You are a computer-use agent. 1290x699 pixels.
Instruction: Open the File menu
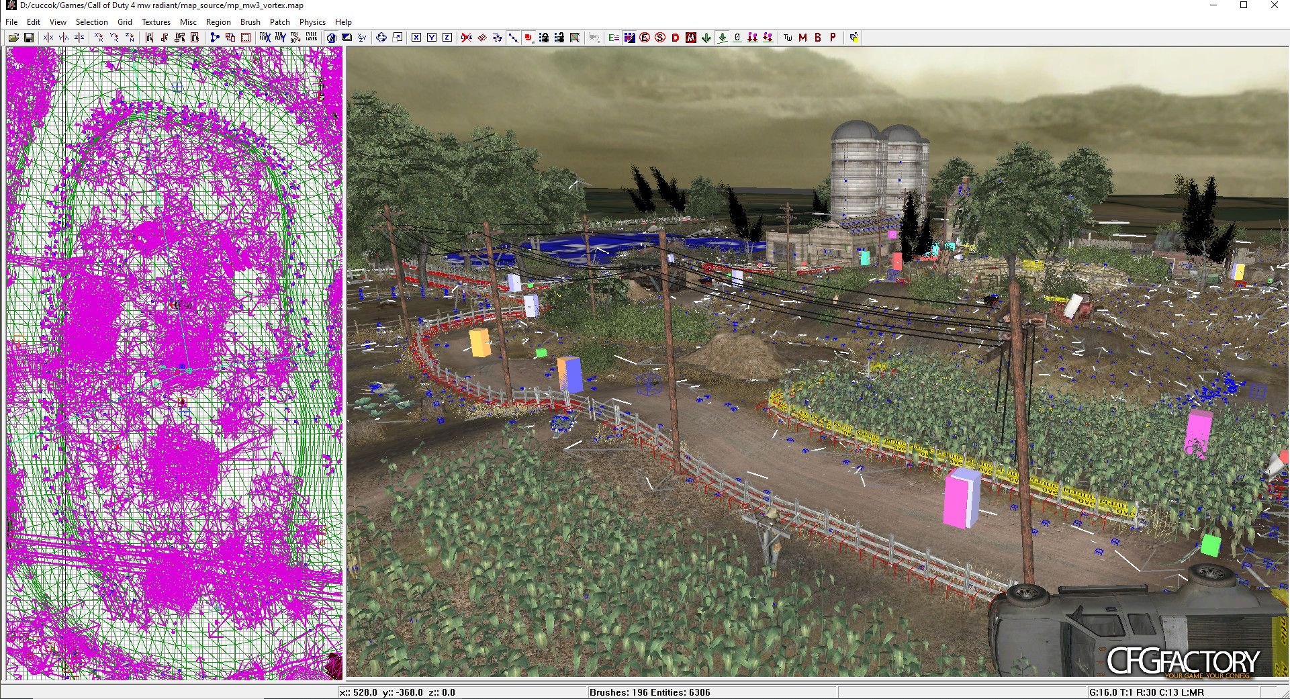coord(11,22)
